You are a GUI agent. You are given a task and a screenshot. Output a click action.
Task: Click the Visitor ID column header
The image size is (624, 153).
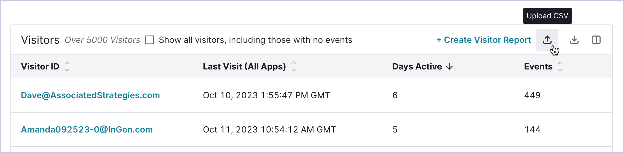[40, 66]
